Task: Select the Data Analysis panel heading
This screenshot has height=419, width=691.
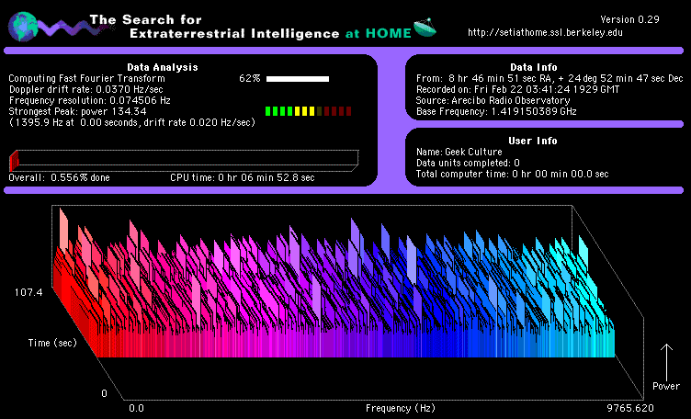Action: (162, 67)
